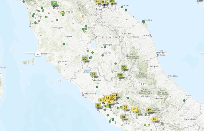
Task: Click the San Benedetto del Tronto label
Action: click(x=161, y=53)
